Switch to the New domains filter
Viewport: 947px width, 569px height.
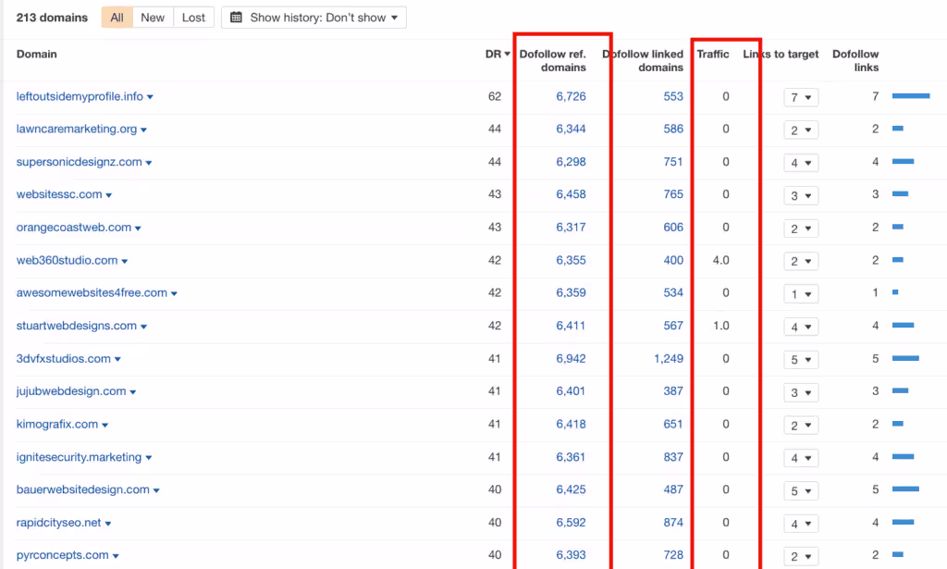[153, 18]
